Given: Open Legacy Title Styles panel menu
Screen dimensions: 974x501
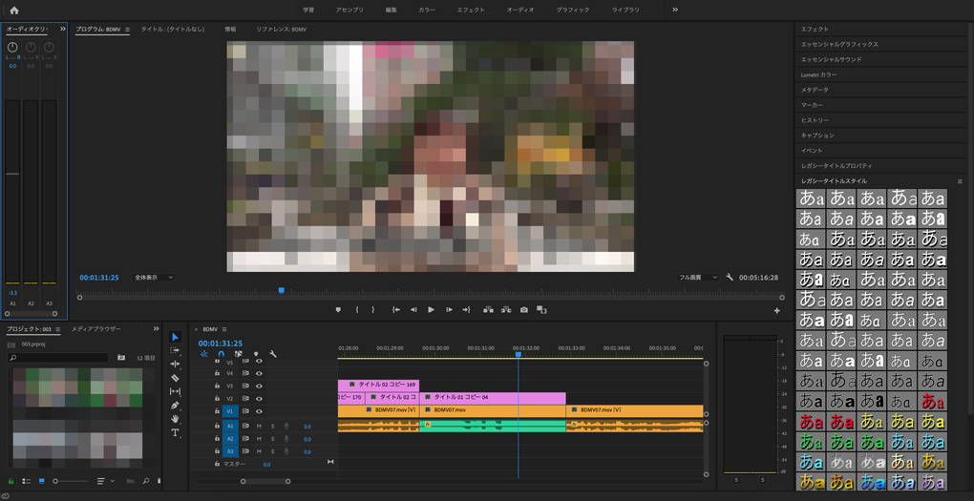Looking at the screenshot, I should pyautogui.click(x=960, y=181).
